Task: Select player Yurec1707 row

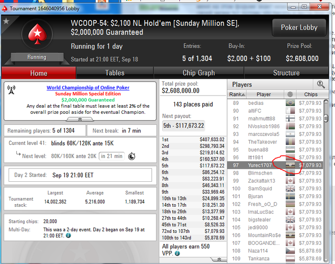Action: [x=275, y=165]
